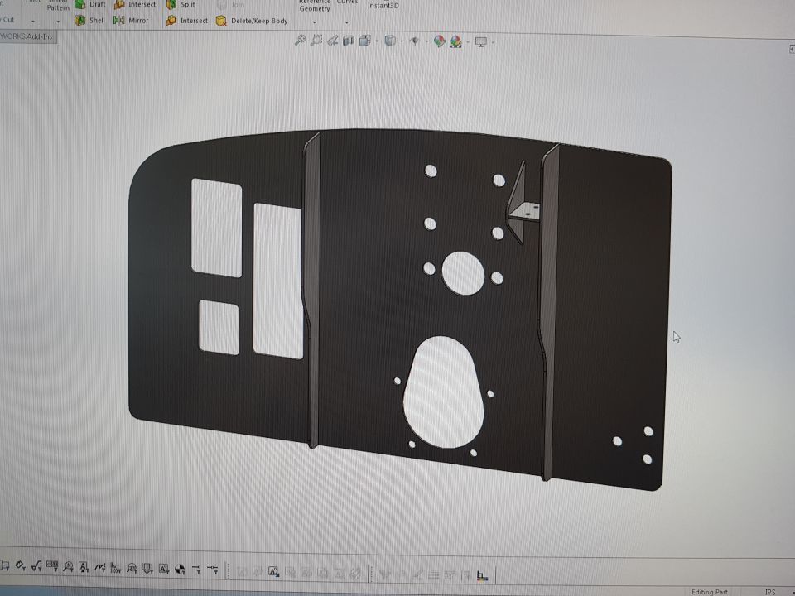This screenshot has height=596, width=795.
Task: Click the Reference Geometry label
Action: [x=315, y=6]
